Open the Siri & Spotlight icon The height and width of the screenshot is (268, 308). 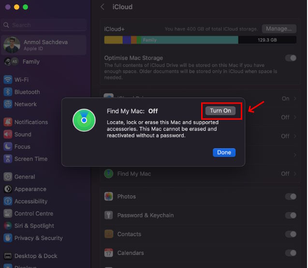click(8, 226)
